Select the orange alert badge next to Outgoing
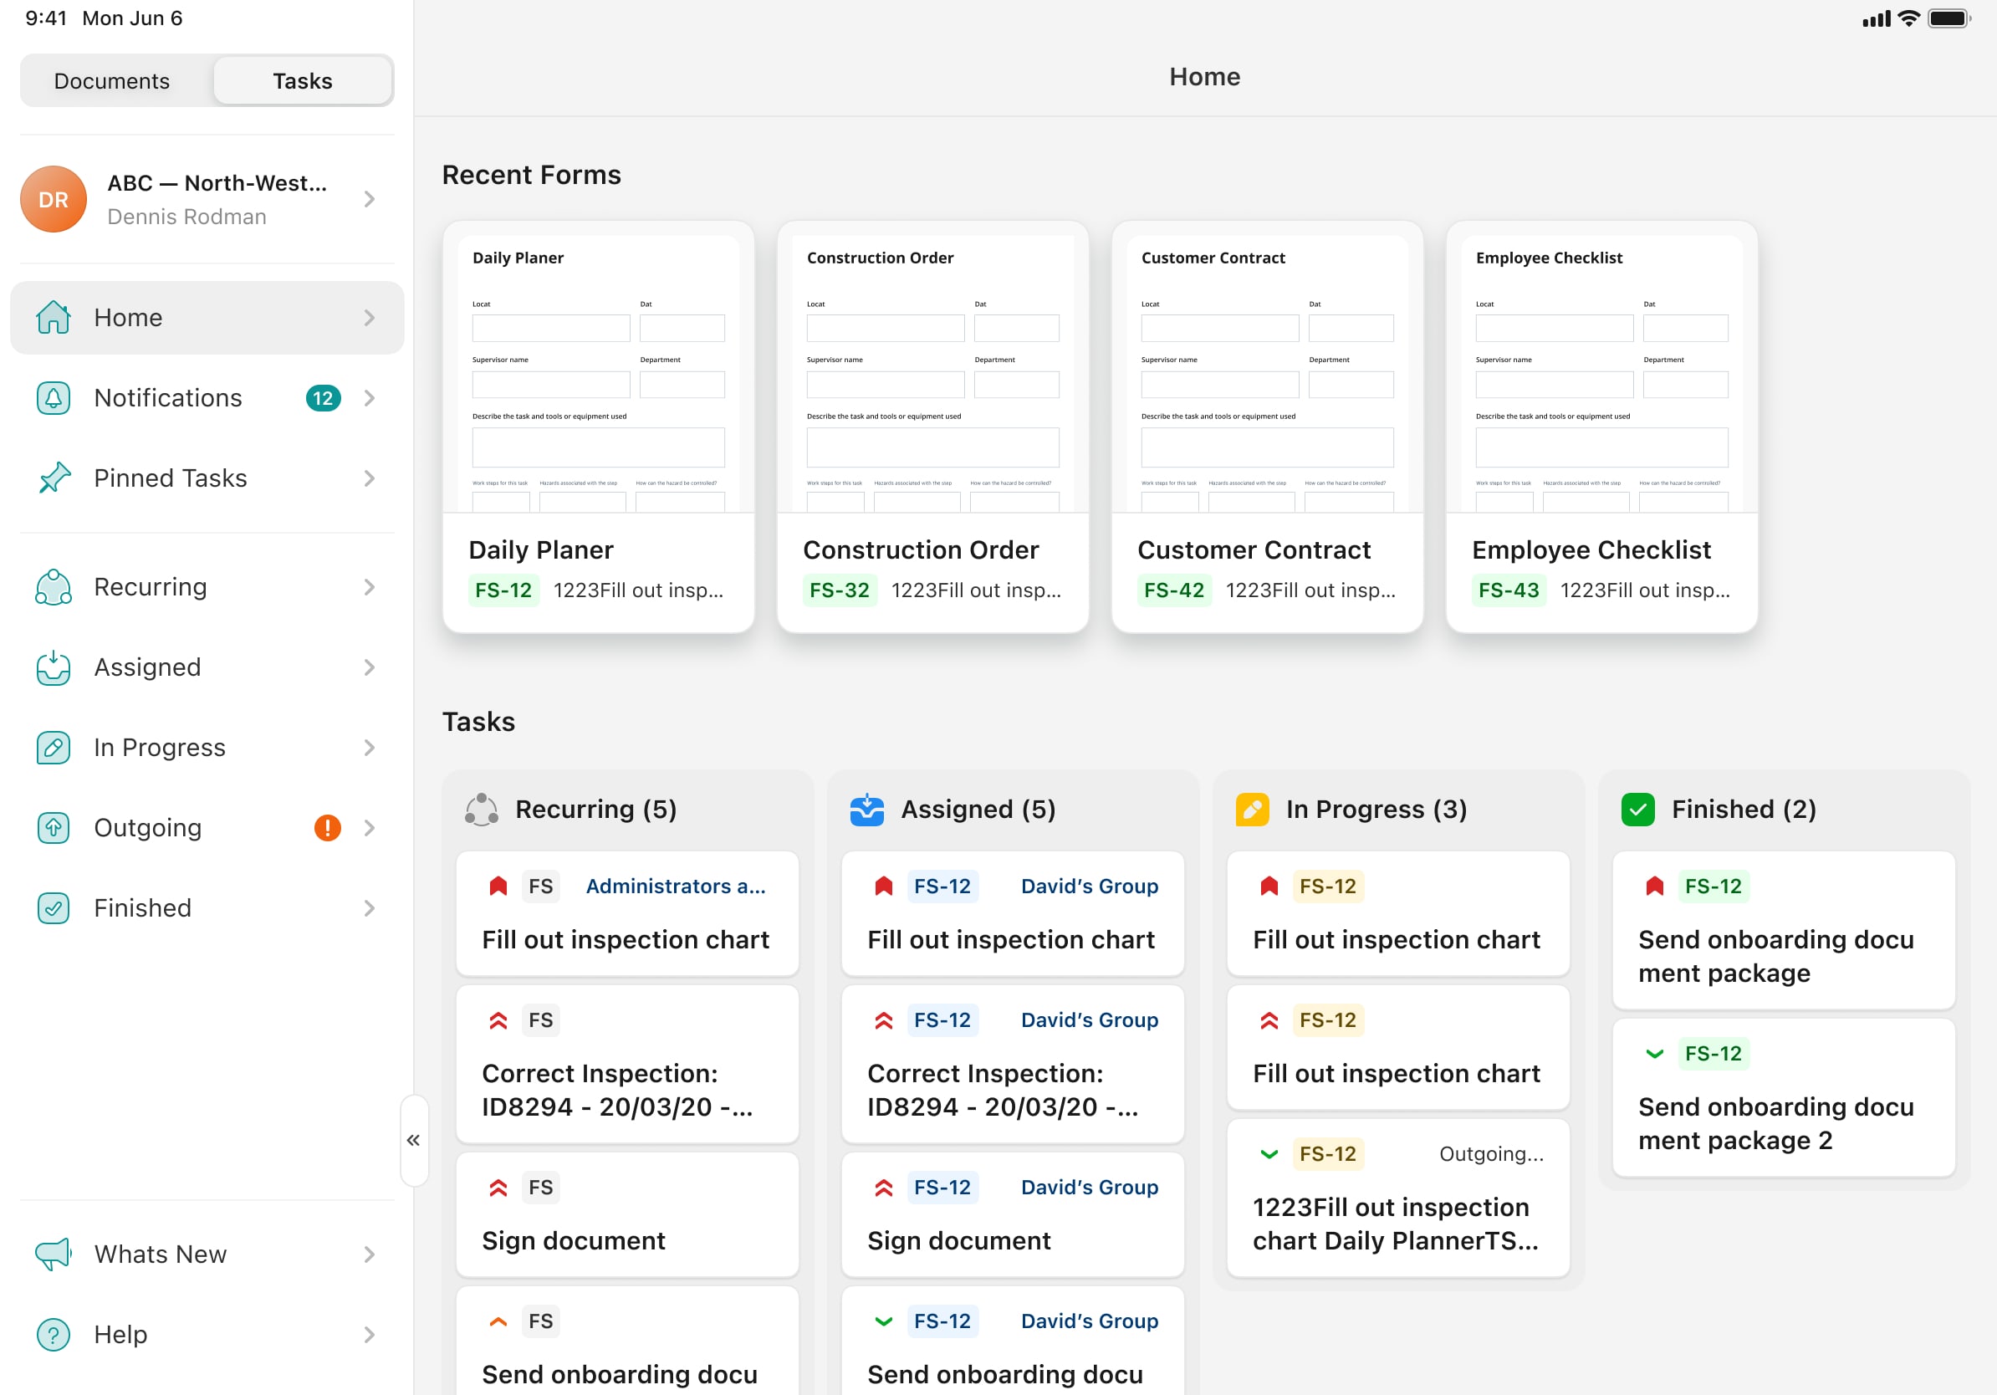The image size is (1997, 1395). click(x=327, y=827)
